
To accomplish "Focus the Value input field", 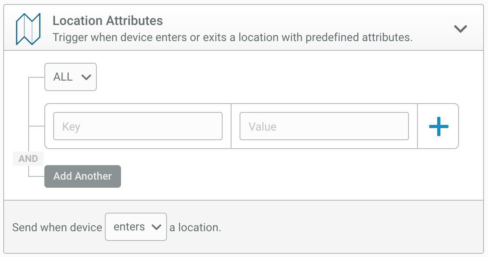I will (324, 126).
